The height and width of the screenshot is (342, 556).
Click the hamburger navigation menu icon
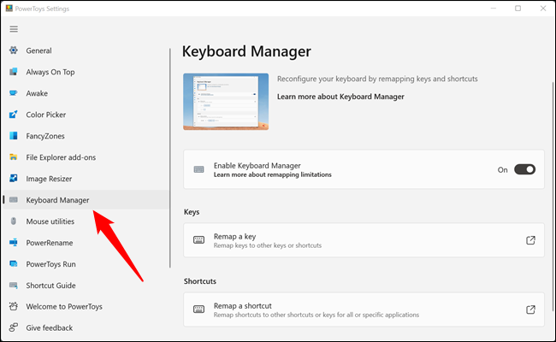click(14, 29)
